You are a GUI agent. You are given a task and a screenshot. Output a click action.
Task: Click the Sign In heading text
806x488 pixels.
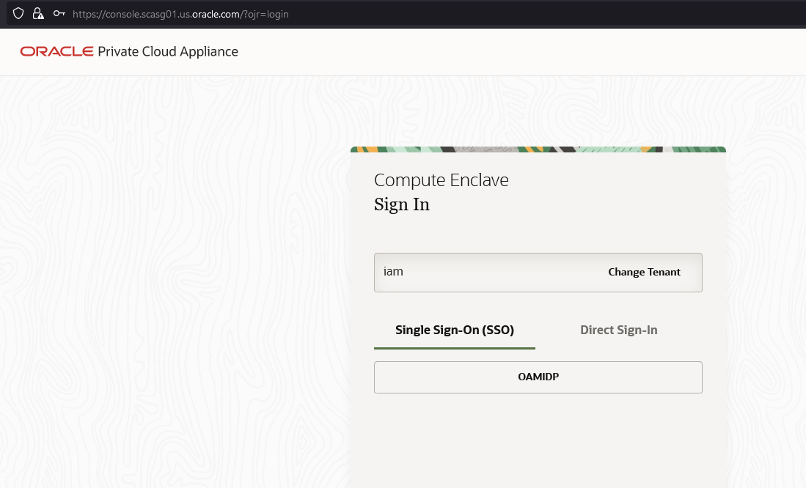click(x=402, y=204)
